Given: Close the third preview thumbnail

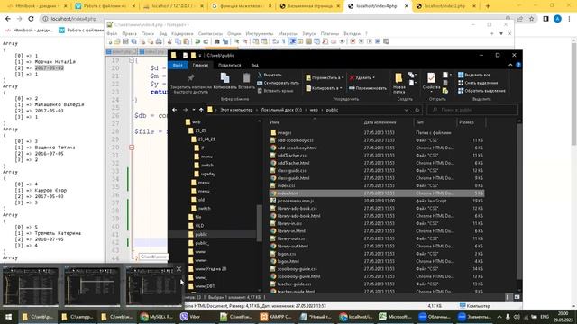Looking at the screenshot, I should click(179, 269).
